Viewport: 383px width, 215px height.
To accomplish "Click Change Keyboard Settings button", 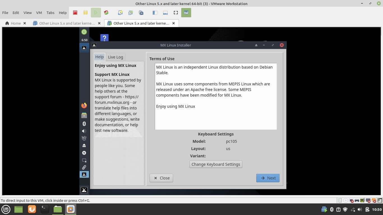I will tap(216, 164).
